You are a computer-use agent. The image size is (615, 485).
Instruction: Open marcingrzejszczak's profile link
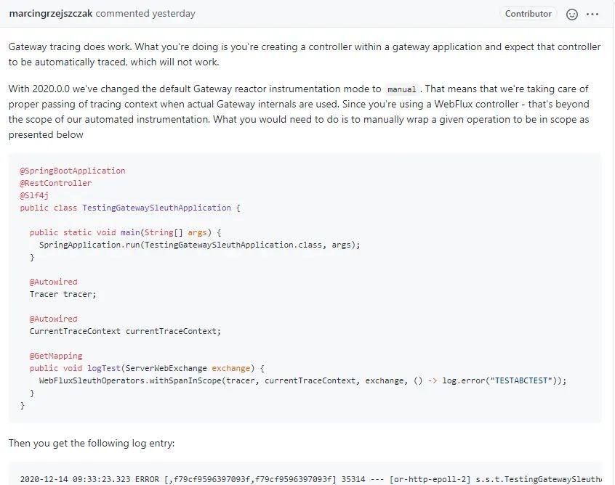pos(51,14)
